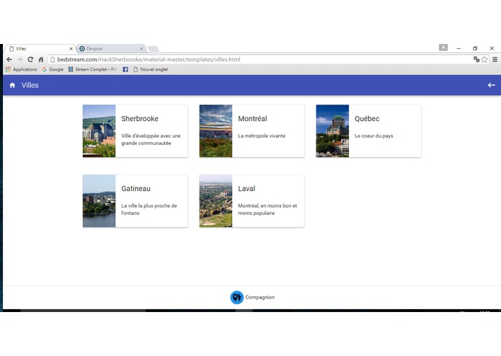Viewport: 501px width, 356px height.
Task: Click the Laval city thumbnail
Action: 216,201
